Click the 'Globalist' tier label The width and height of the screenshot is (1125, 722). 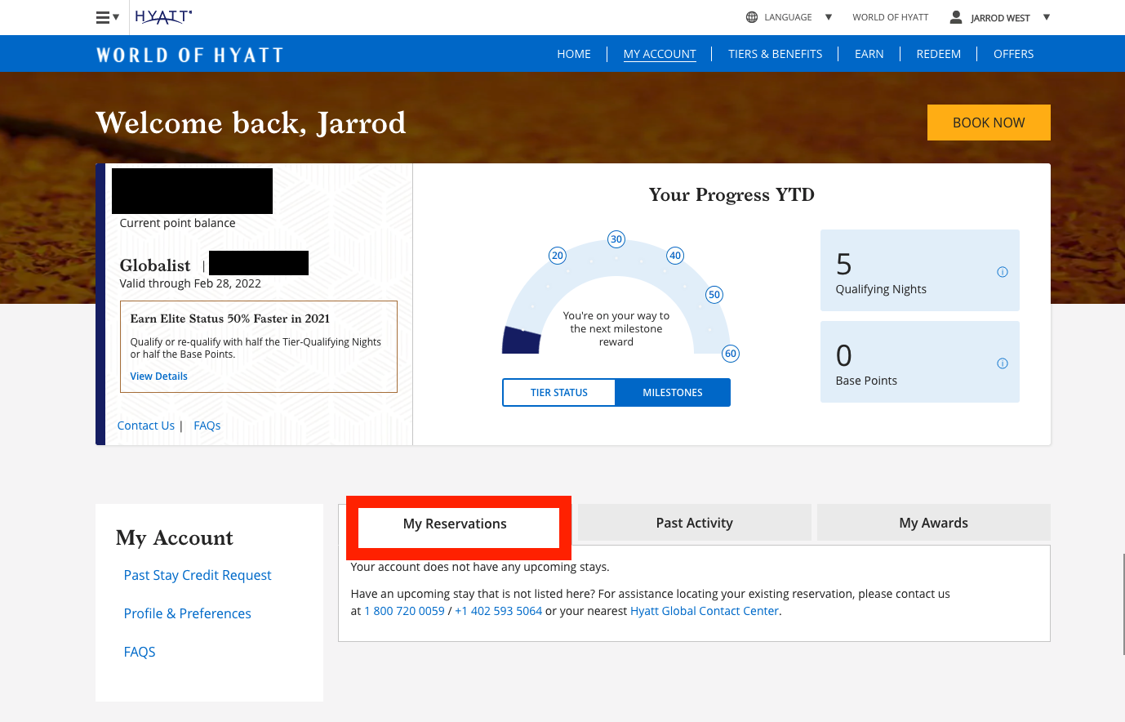[x=155, y=265]
